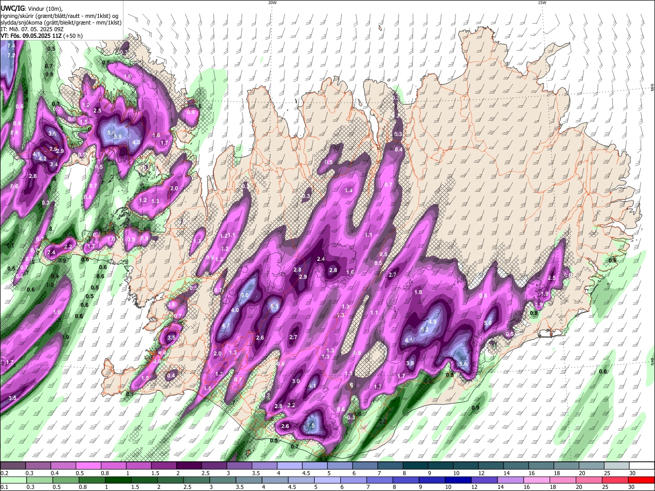Click the white 30 swatch in top legend

[642, 466]
